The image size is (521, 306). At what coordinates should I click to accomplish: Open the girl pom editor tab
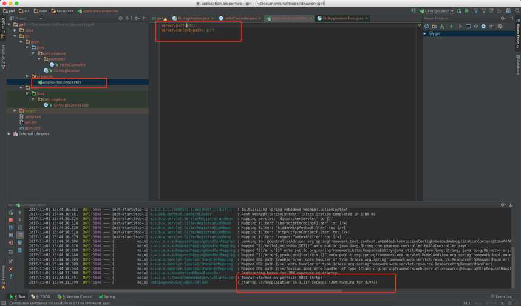(160, 18)
